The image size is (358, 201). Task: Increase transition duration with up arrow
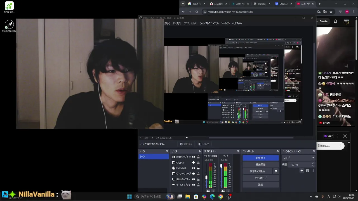tap(313, 163)
